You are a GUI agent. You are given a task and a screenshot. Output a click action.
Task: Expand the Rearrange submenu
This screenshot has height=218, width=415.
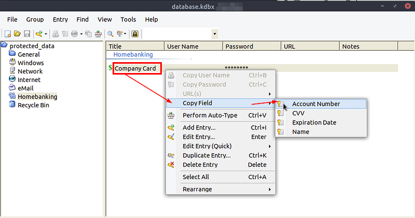point(220,189)
